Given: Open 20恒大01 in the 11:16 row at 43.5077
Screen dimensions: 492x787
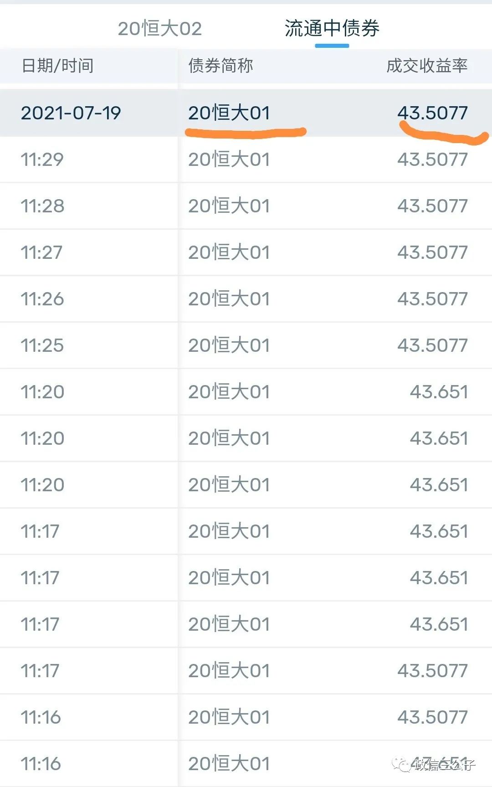Looking at the screenshot, I should [229, 717].
